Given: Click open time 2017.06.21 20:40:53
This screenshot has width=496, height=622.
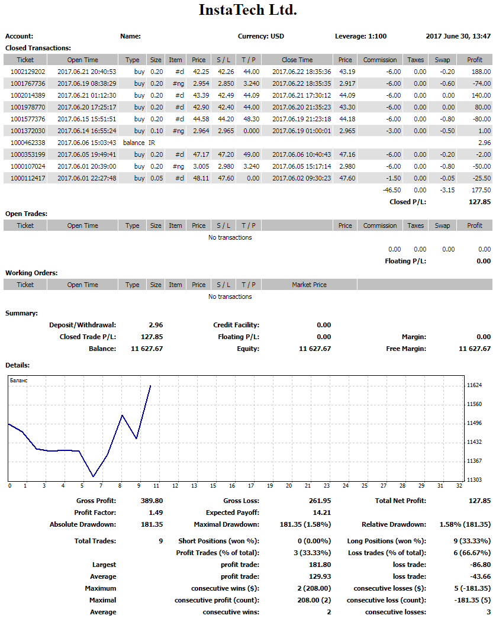Looking at the screenshot, I should point(87,72).
